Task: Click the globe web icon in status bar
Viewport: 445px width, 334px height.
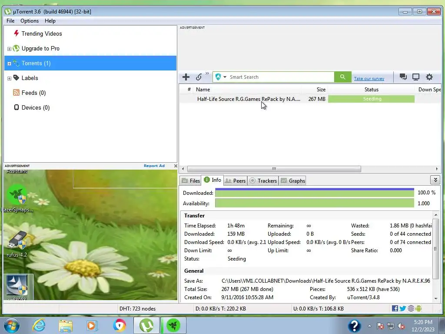Action: click(x=411, y=308)
